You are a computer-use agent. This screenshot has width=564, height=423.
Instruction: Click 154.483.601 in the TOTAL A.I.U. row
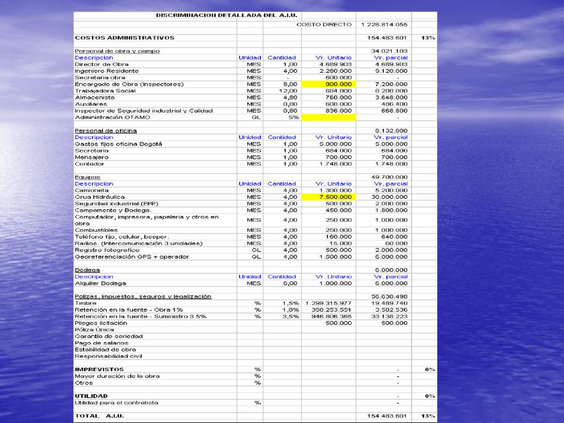click(x=387, y=416)
